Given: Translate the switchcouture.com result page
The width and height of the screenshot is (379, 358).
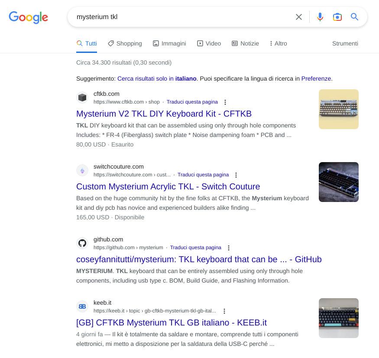Looking at the screenshot, I should pyautogui.click(x=203, y=175).
